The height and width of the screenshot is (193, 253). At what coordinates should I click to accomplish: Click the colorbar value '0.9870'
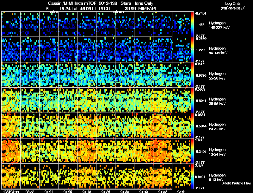click(x=201, y=75)
